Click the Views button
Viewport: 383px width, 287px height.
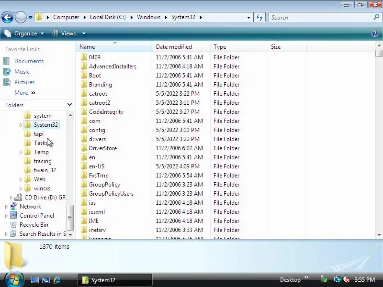tap(64, 33)
